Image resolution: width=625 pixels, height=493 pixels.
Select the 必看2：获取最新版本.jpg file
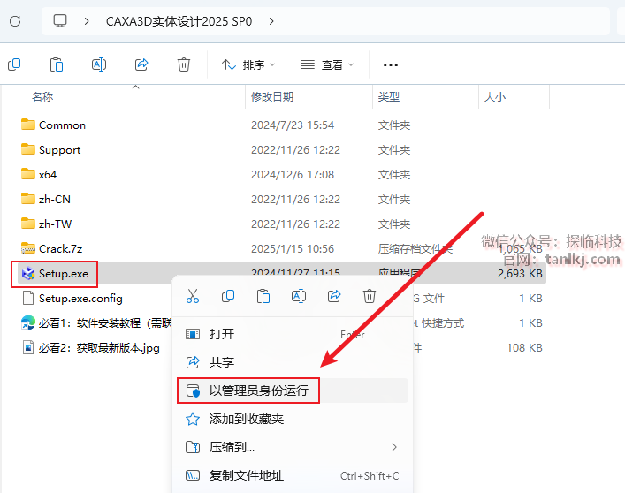(x=99, y=347)
